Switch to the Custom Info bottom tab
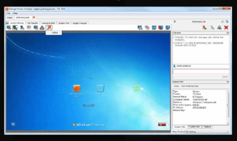This screenshot has height=141, width=237. pyautogui.click(x=194, y=127)
